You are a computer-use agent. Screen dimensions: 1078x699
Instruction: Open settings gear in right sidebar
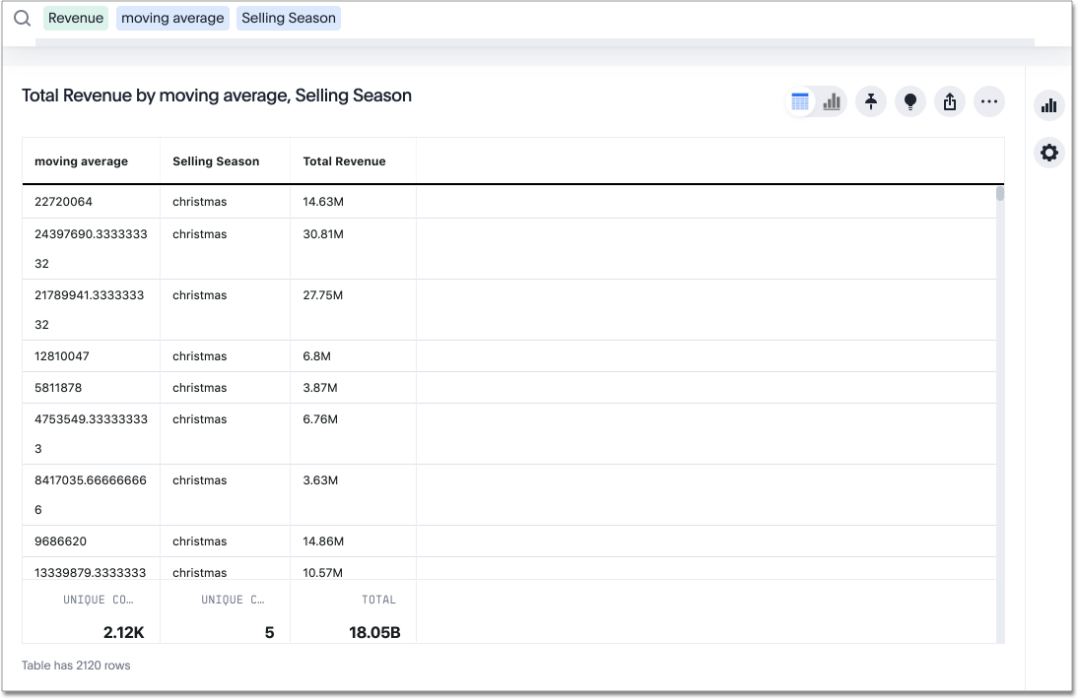click(x=1049, y=153)
